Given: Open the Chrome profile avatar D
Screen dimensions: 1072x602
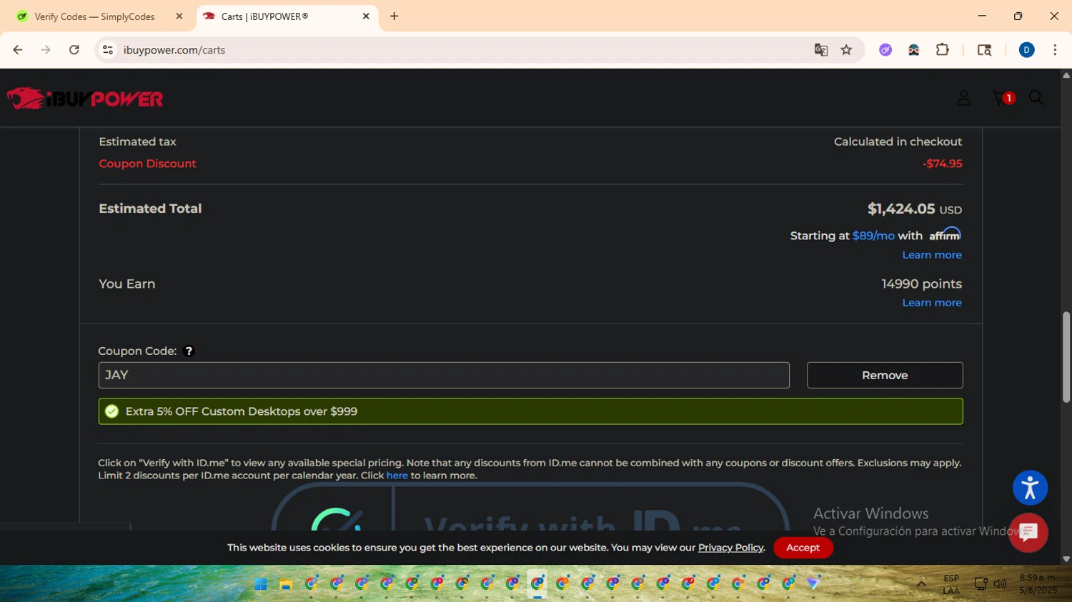Looking at the screenshot, I should [x=1026, y=50].
